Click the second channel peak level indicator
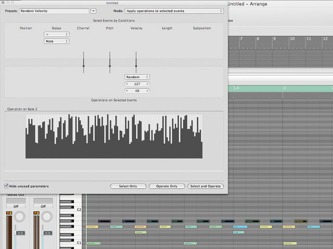 tap(36, 213)
